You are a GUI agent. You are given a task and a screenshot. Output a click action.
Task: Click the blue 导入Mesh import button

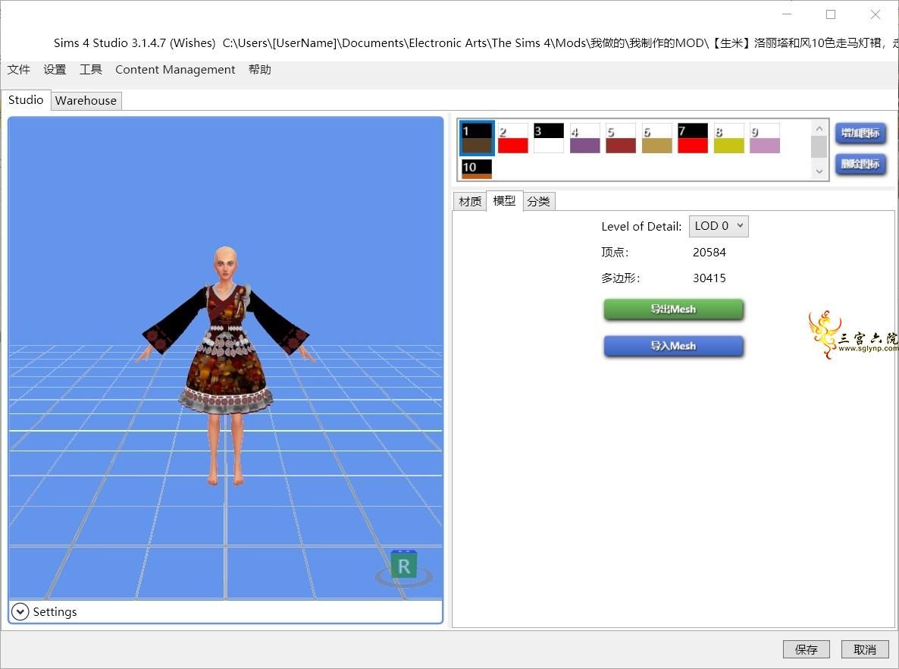point(673,346)
